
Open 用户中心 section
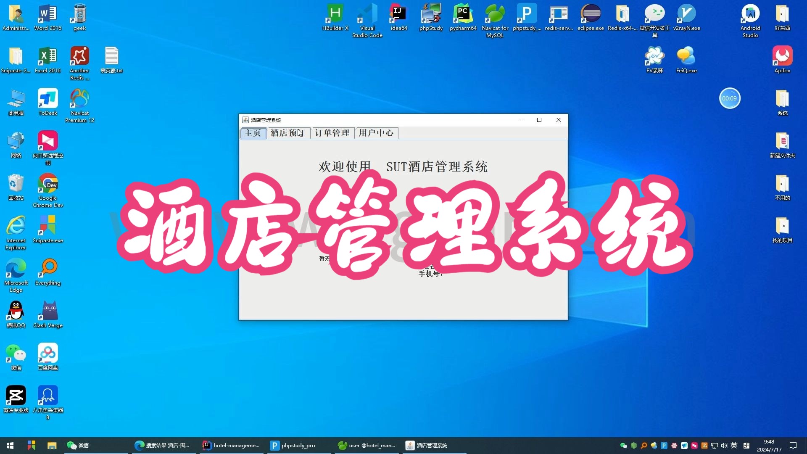tap(376, 132)
